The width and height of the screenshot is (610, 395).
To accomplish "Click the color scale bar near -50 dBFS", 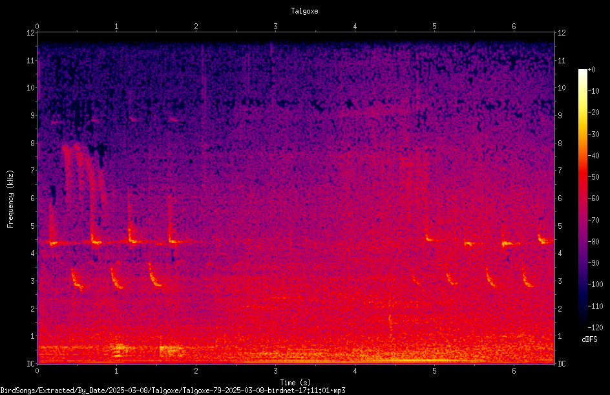I will point(582,176).
